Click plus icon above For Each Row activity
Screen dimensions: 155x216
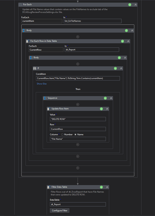click(x=78, y=37)
